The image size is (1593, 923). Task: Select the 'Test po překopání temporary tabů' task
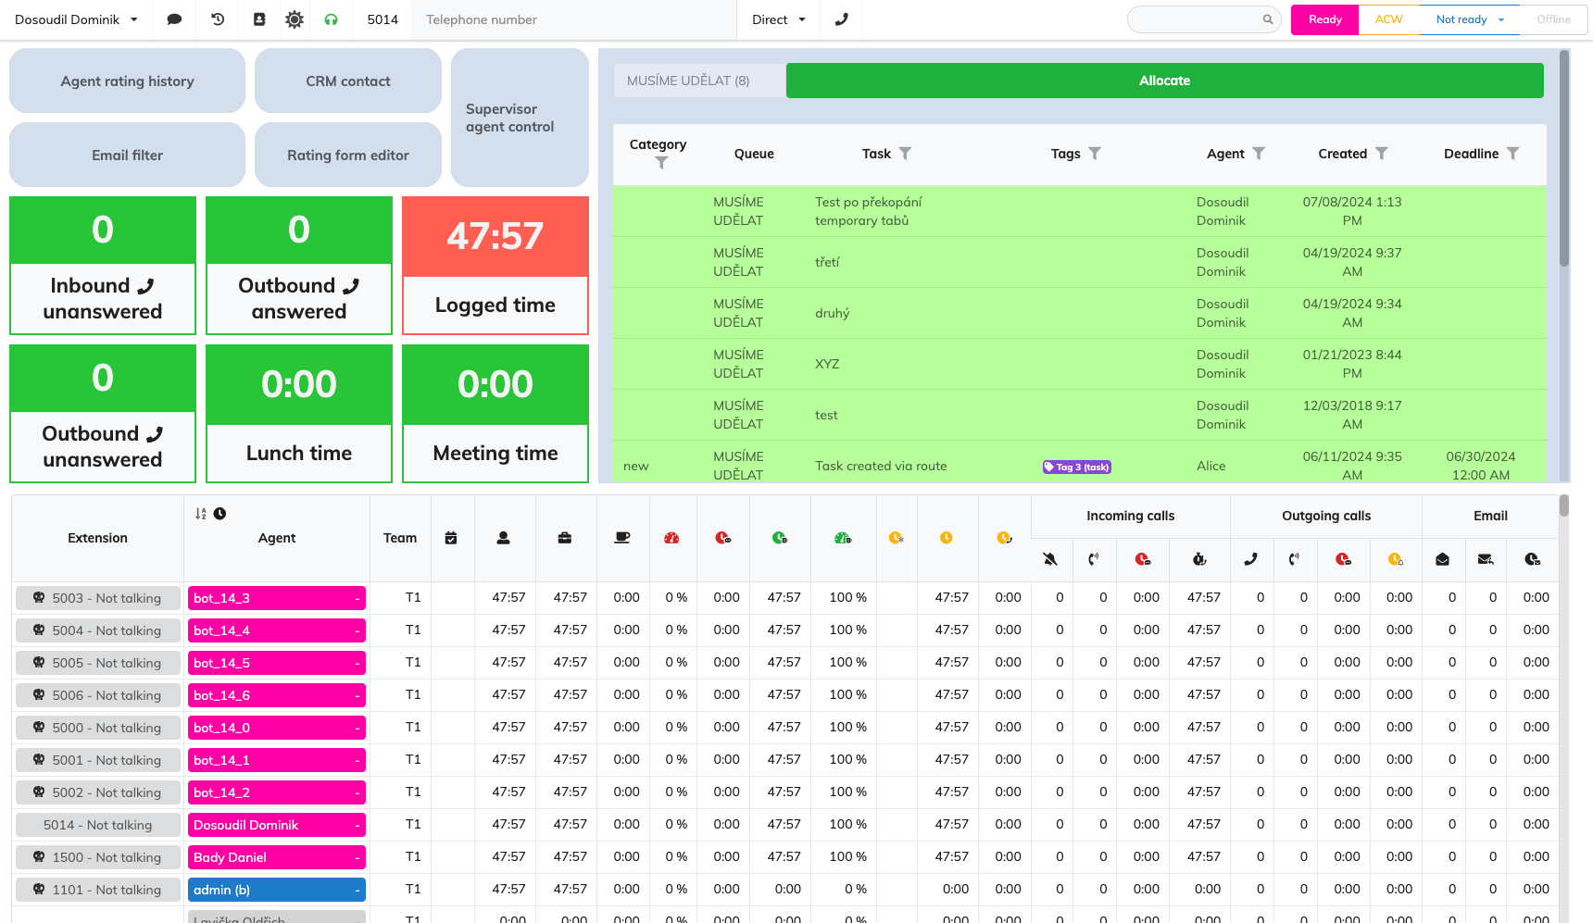(1080, 211)
